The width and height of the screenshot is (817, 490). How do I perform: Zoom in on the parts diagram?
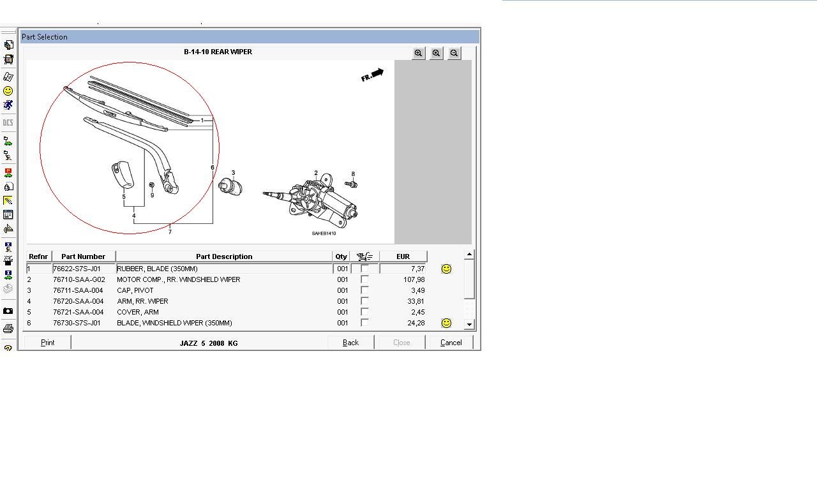(x=419, y=54)
